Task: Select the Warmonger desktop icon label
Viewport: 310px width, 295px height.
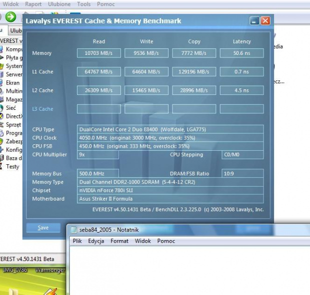Action: [50, 270]
